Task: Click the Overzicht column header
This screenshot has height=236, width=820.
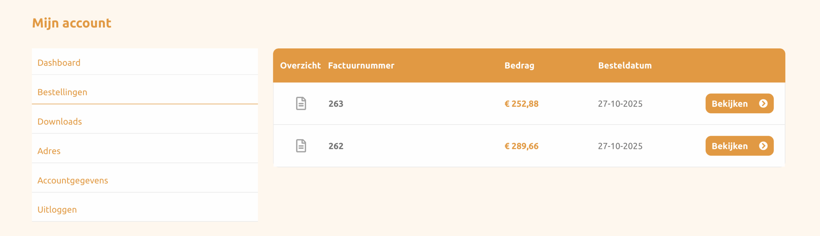Action: (300, 66)
